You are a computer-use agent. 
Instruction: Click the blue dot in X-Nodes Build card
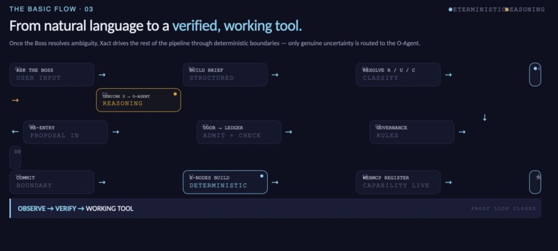262,176
